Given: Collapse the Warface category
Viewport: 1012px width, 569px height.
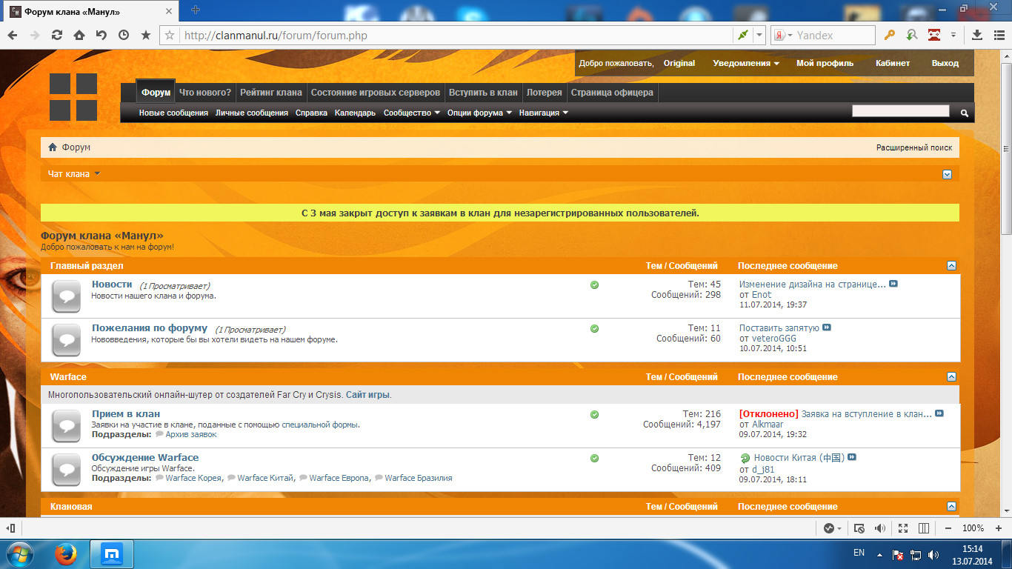Looking at the screenshot, I should 951,377.
